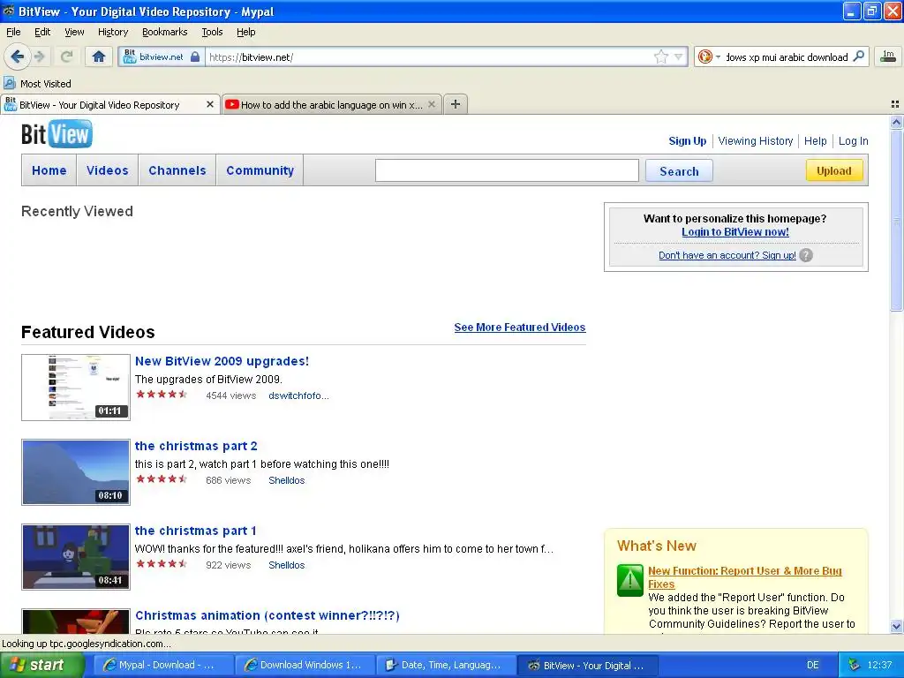
Task: Click the page scrollbar down arrow
Action: tap(896, 627)
